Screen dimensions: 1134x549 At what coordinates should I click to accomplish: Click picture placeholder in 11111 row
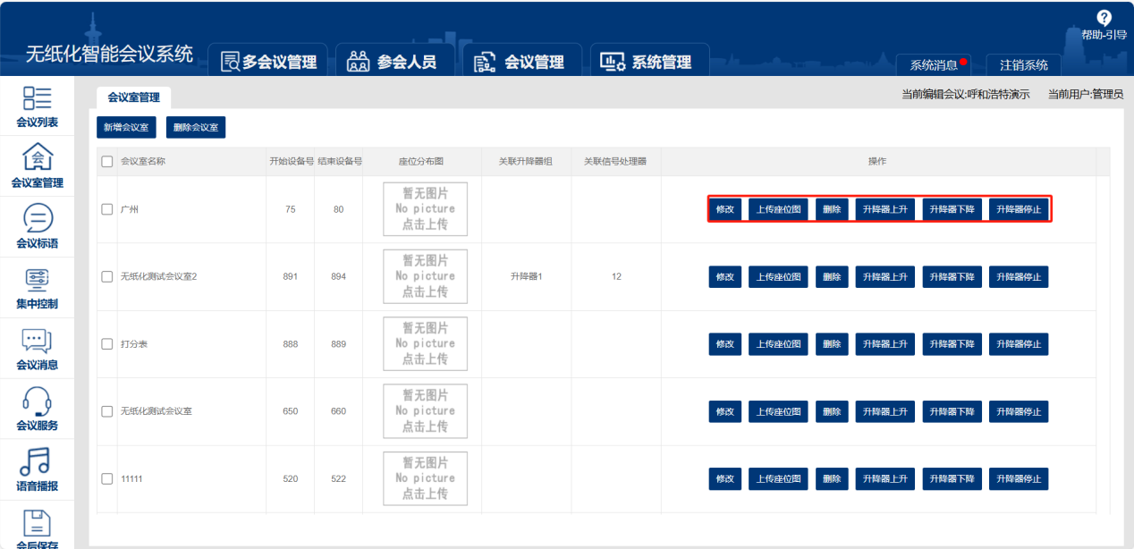425,478
